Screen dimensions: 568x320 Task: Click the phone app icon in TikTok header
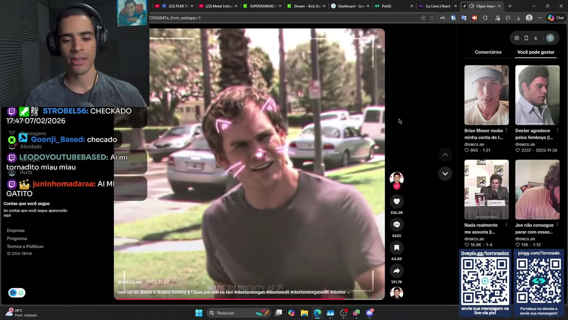[x=526, y=38]
